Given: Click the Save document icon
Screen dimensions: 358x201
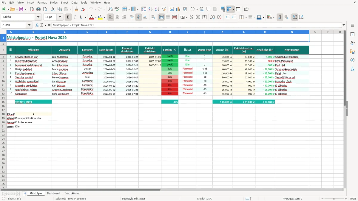Looking at the screenshot, I should coord(21,9).
